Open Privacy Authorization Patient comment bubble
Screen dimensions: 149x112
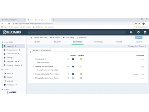tap(142, 74)
